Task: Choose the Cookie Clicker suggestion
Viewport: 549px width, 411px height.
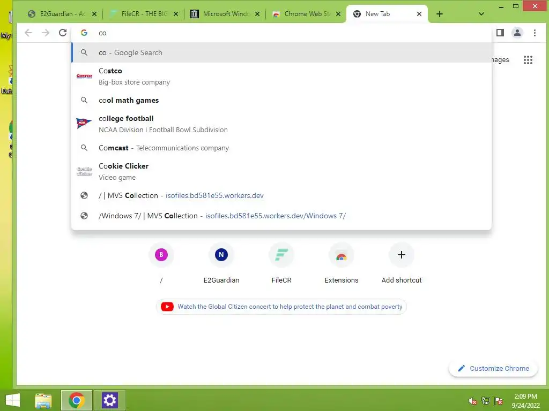Action: pyautogui.click(x=281, y=171)
